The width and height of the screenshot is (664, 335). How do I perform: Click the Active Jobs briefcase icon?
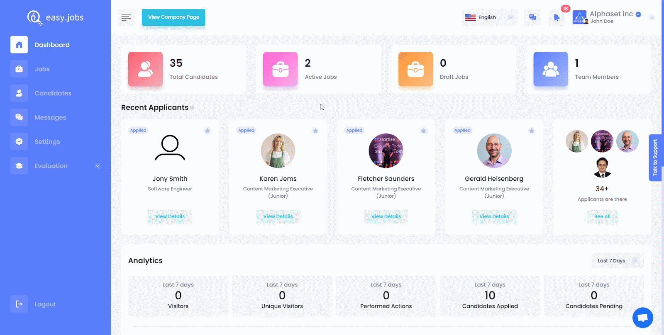[x=280, y=69]
